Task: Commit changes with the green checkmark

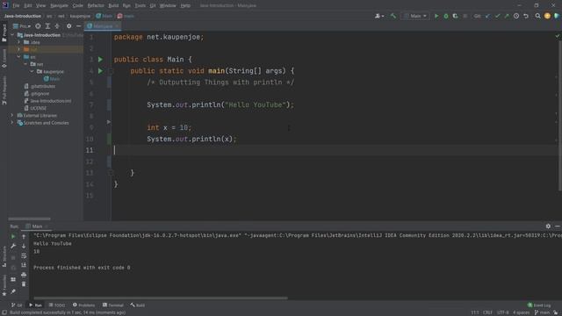Action: tap(497, 16)
